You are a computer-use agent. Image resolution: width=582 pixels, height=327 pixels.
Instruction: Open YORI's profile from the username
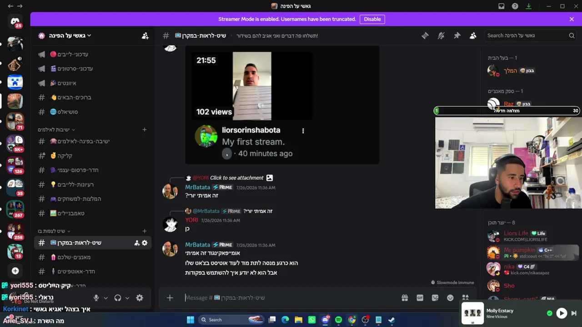[x=191, y=220]
